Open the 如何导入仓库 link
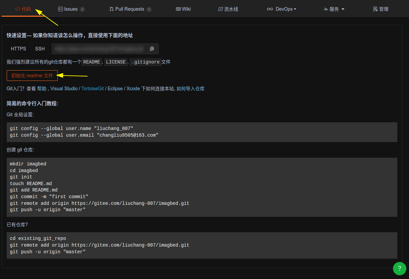 tap(190, 89)
